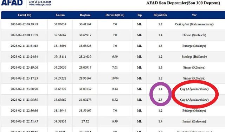Click latitude value 38.18694

(60, 46)
